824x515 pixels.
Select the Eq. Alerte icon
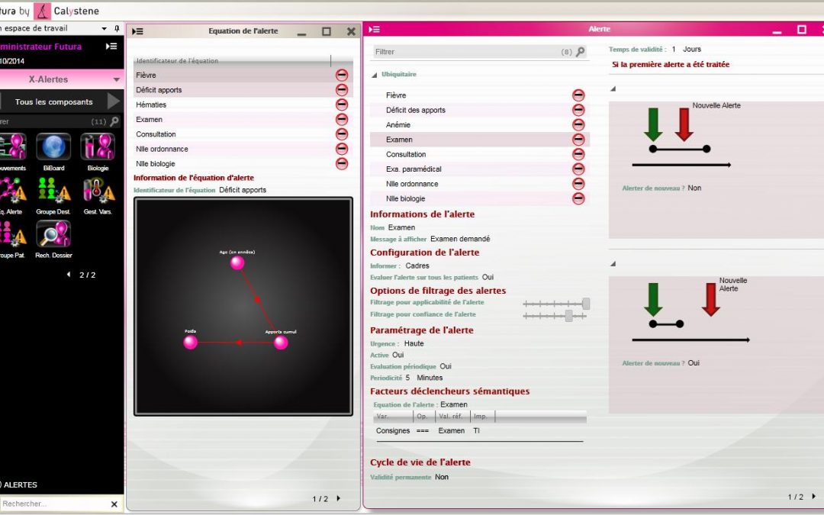tap(14, 191)
